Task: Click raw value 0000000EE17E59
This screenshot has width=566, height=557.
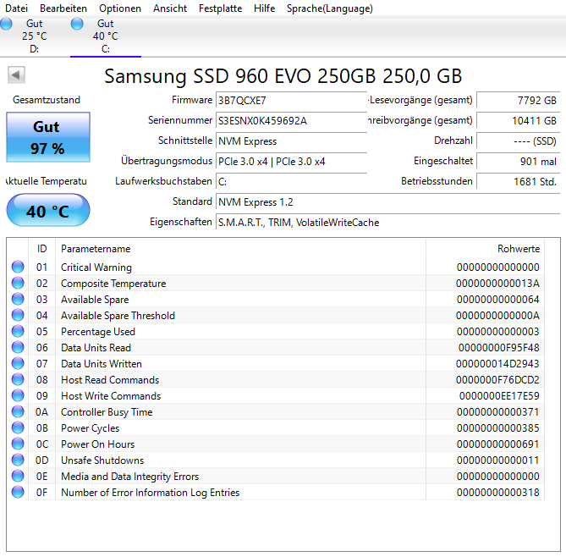Action: [x=499, y=396]
